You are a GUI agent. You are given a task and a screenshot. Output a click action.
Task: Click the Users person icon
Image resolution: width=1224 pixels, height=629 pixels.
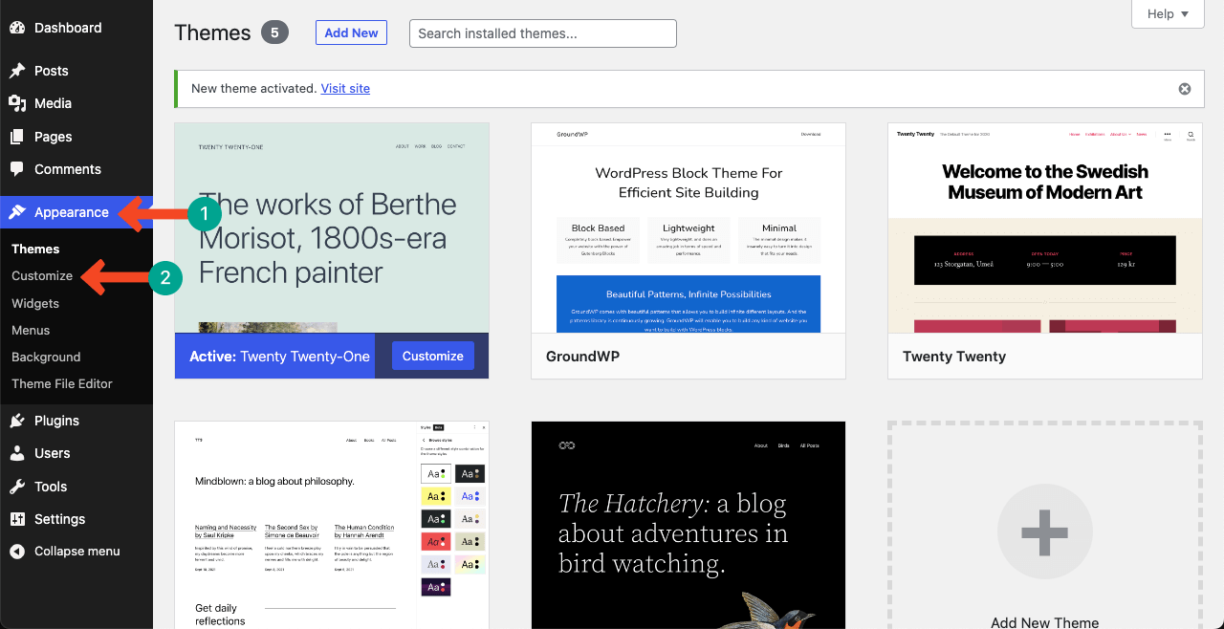(17, 453)
